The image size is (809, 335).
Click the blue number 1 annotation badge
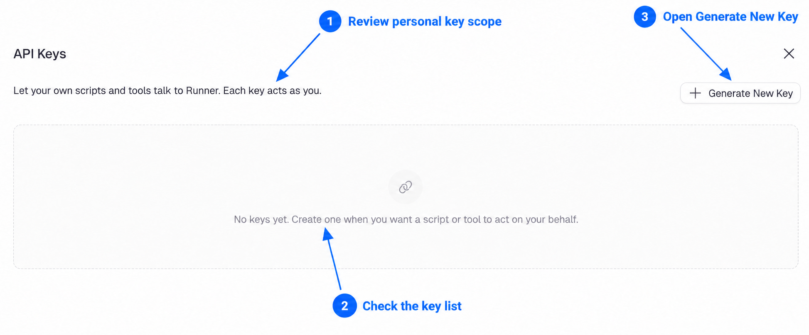[330, 21]
